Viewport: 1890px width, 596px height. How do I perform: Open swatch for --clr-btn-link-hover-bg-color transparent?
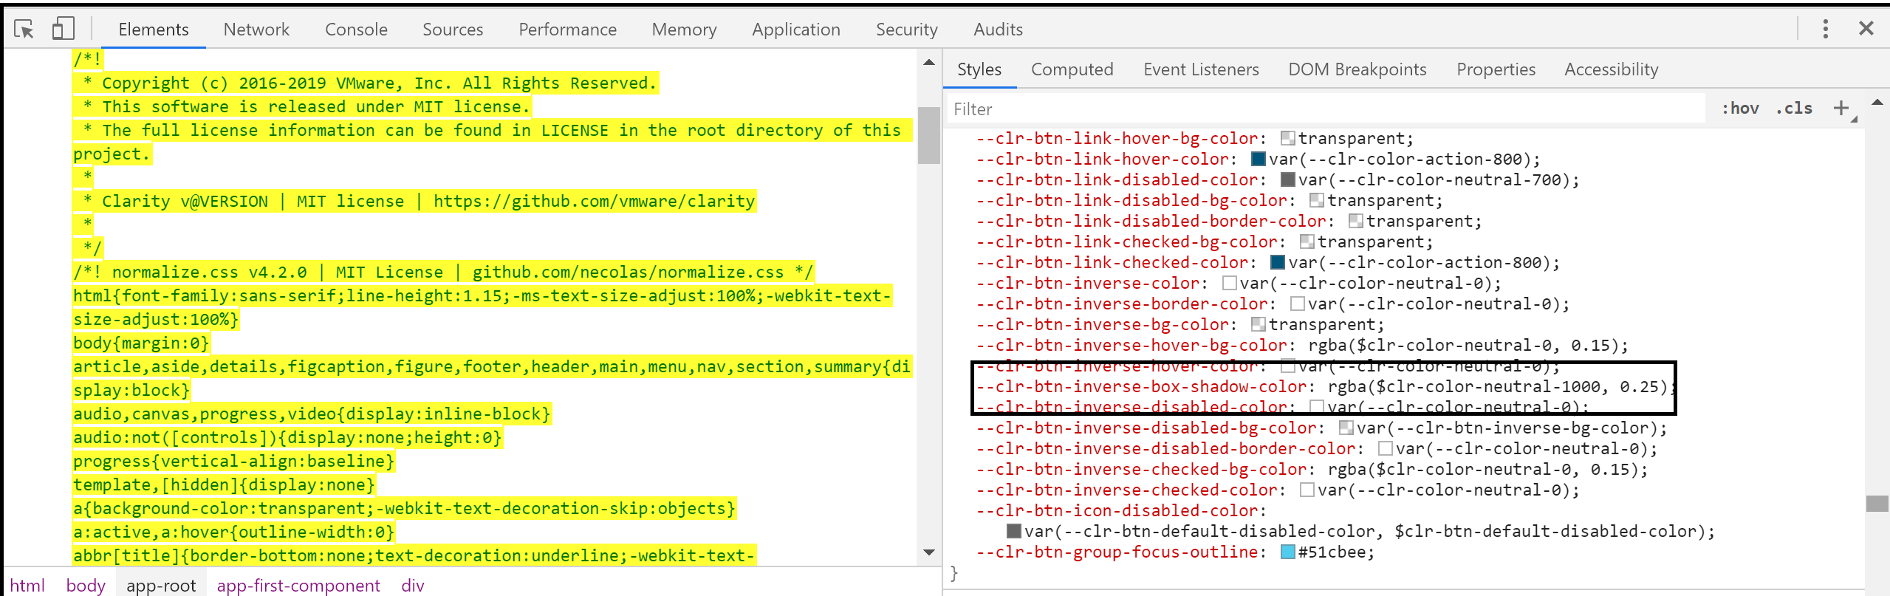click(1287, 138)
